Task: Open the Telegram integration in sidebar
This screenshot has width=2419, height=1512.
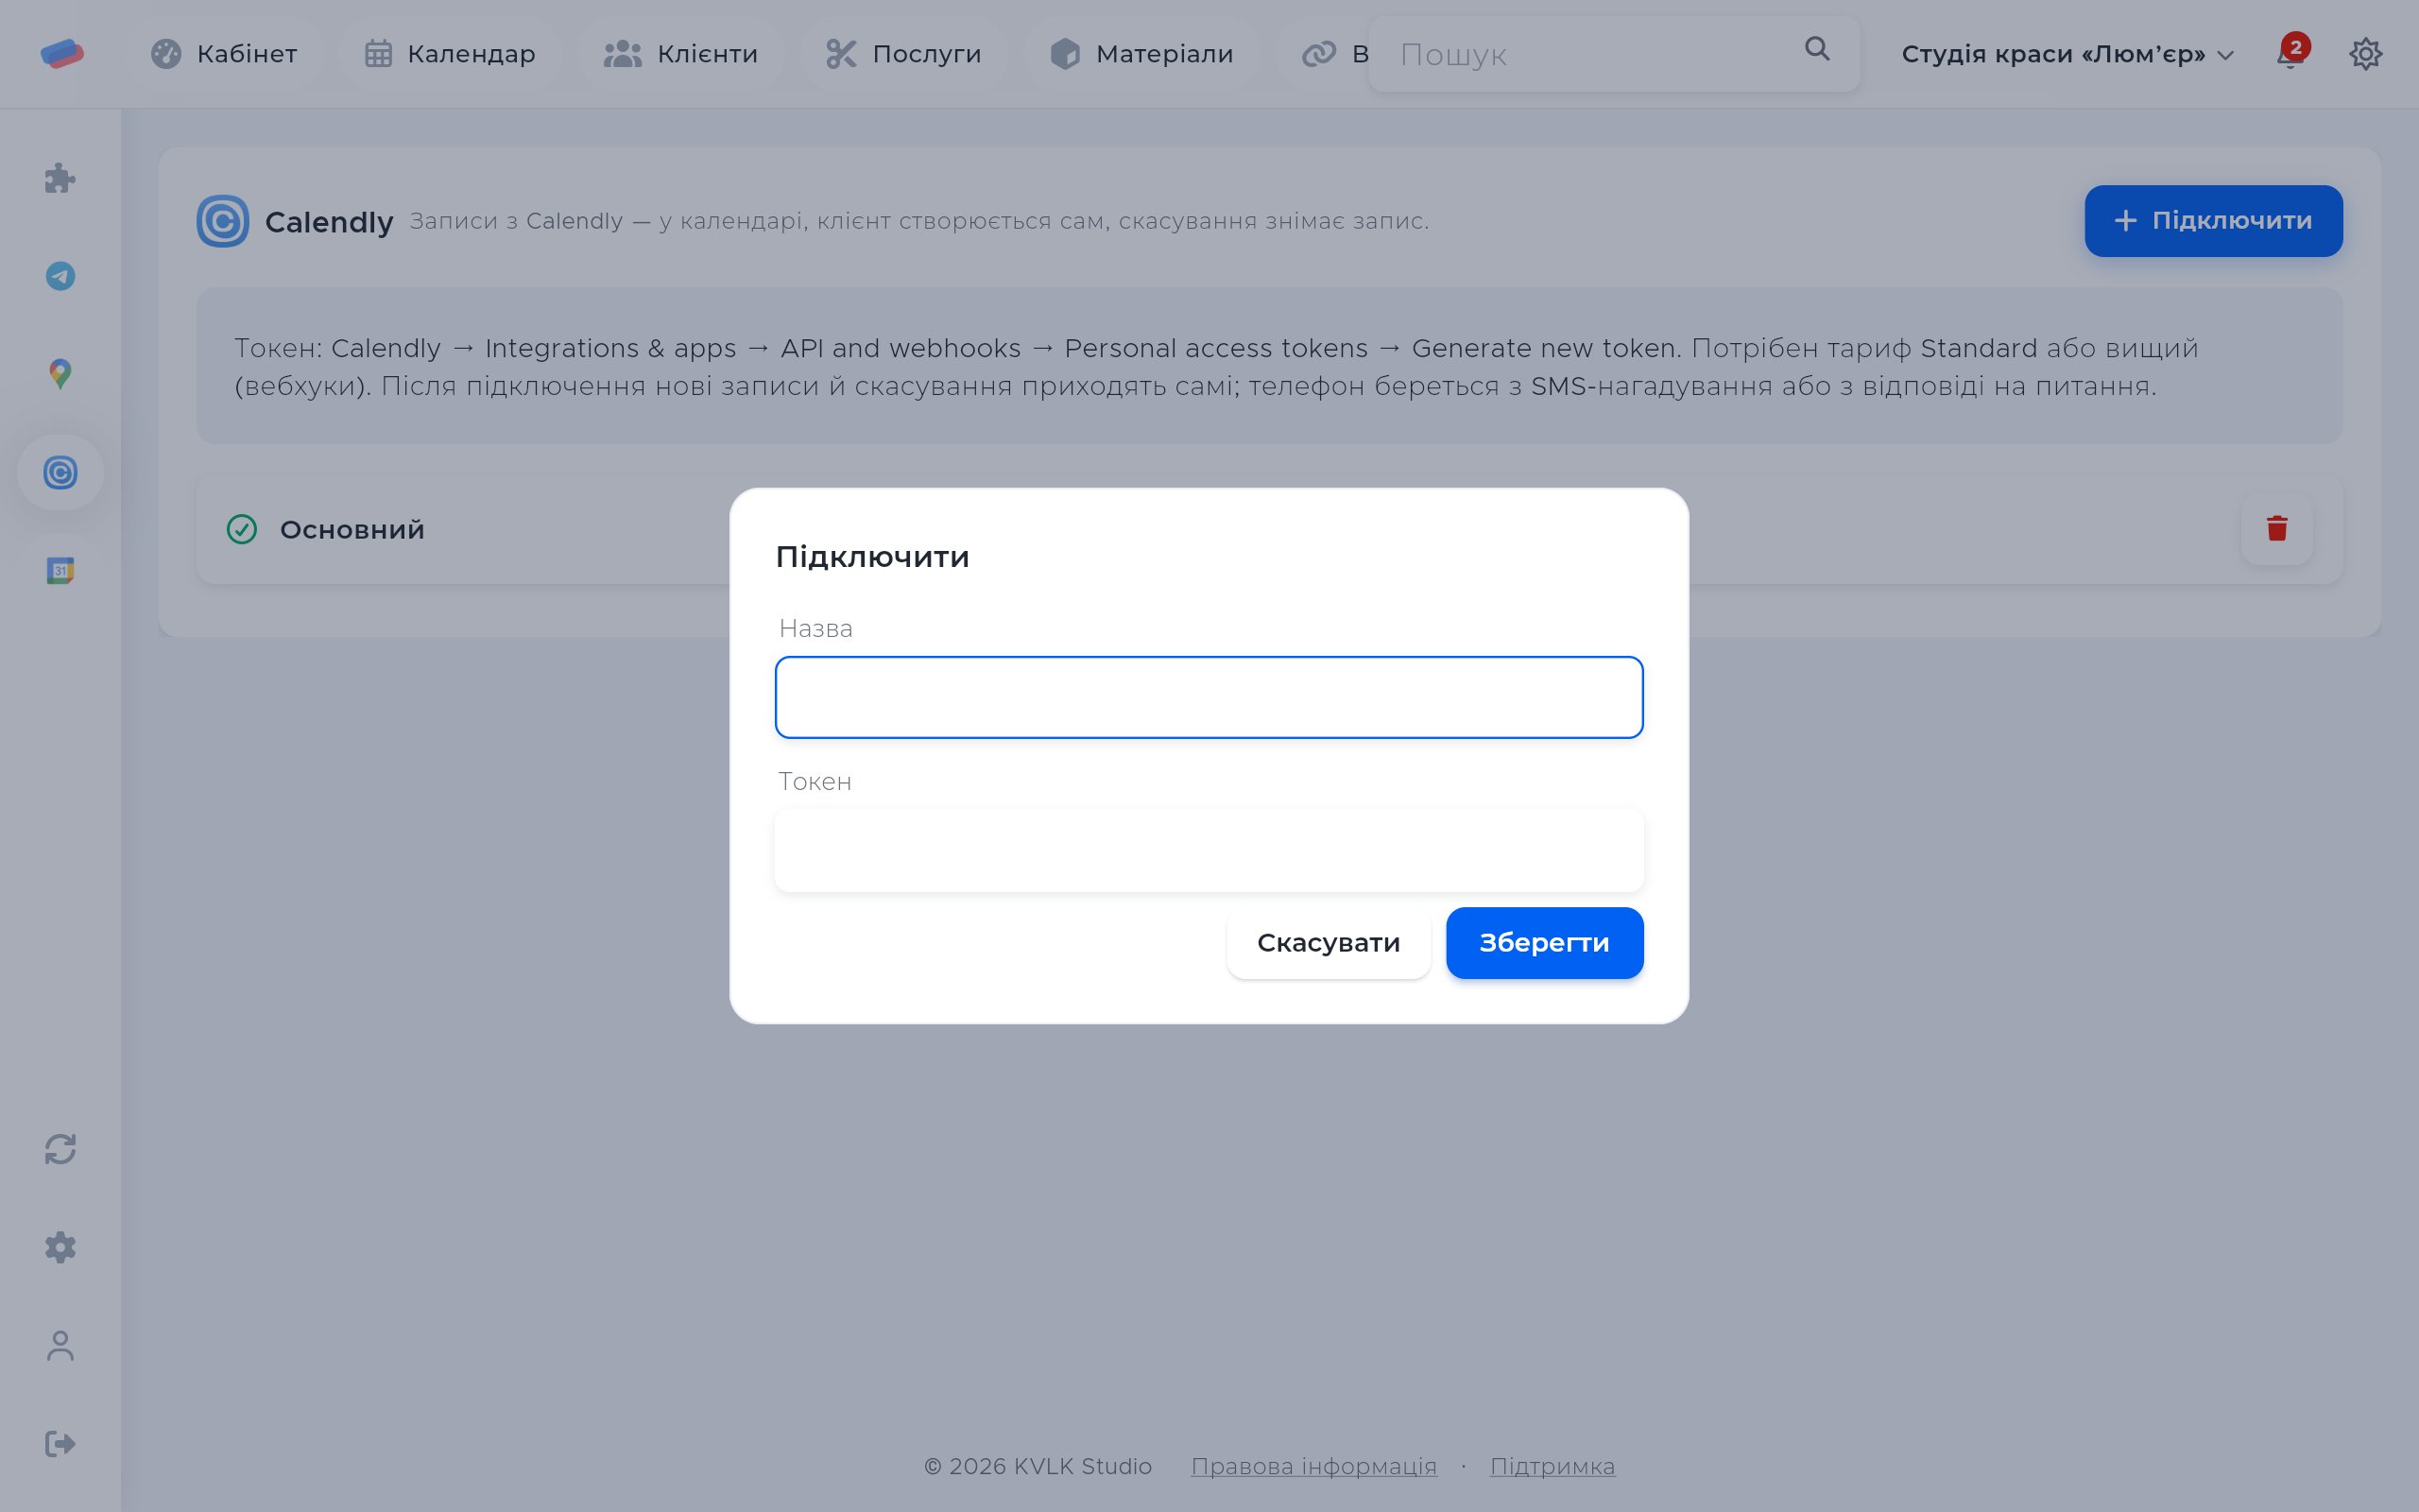Action: pos(60,276)
